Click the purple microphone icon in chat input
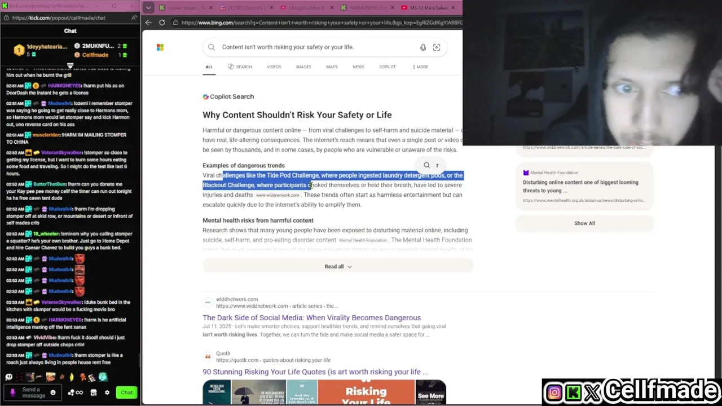722x406 pixels. 12,392
